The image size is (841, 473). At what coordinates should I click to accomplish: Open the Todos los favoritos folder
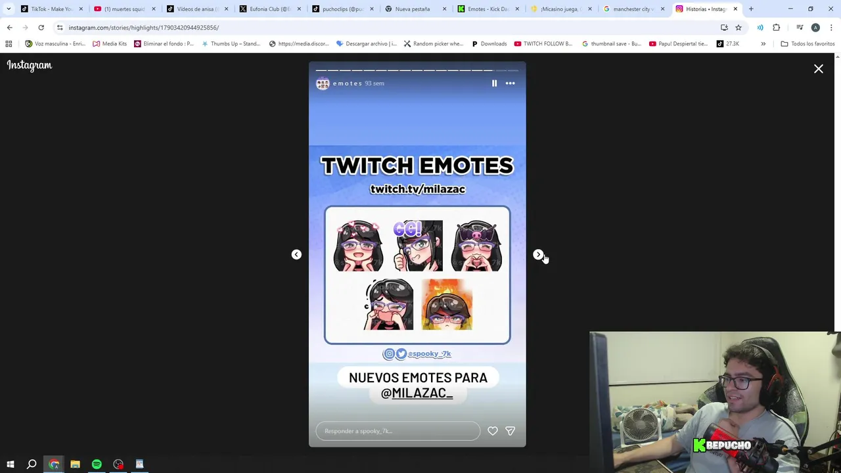[x=807, y=44]
